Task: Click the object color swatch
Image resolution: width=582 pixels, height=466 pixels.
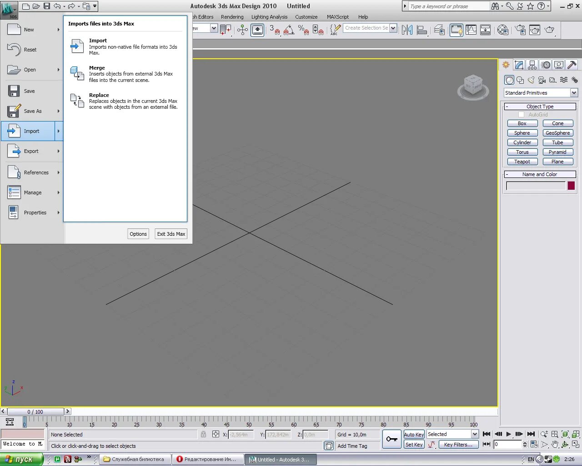Action: 571,186
